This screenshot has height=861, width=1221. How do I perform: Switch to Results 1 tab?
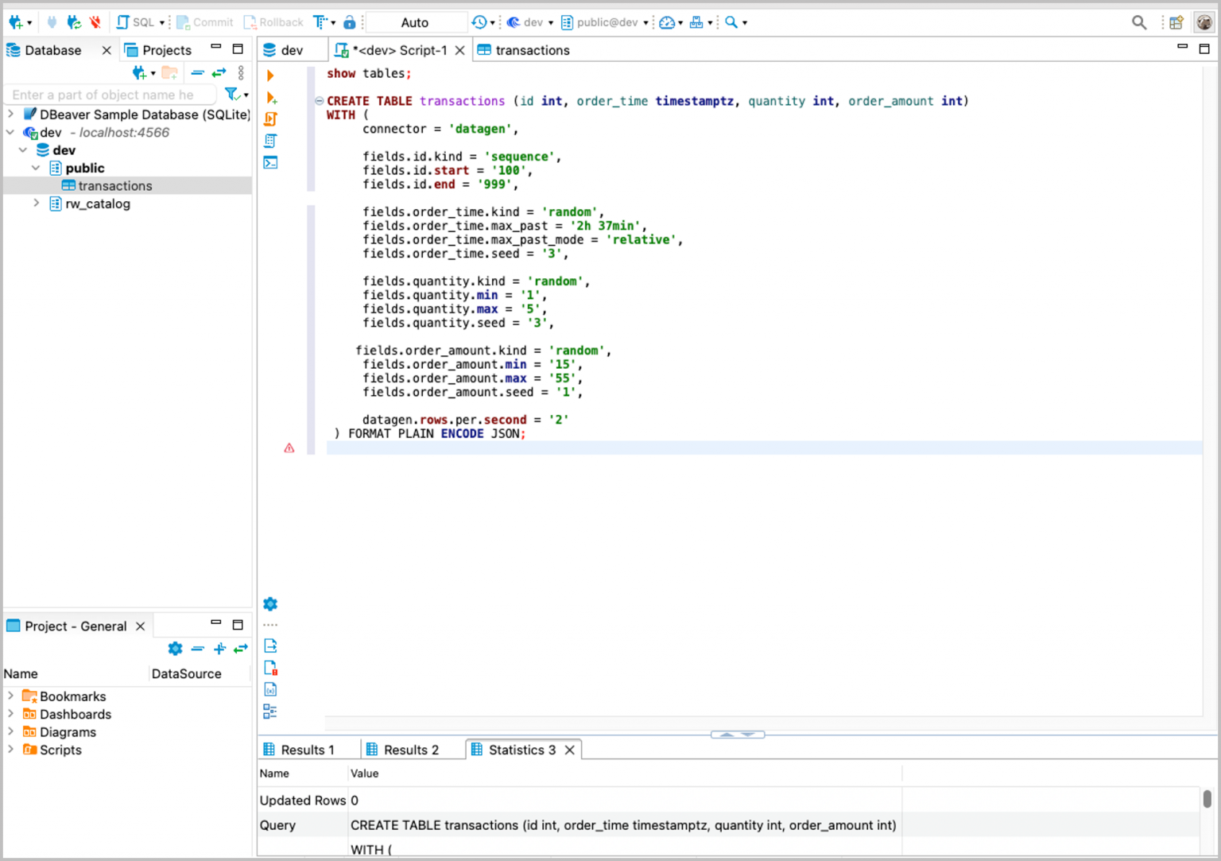pyautogui.click(x=299, y=750)
